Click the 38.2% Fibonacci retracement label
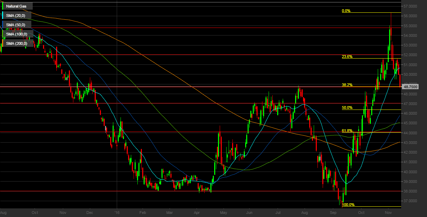The image size is (427, 217). point(347,85)
